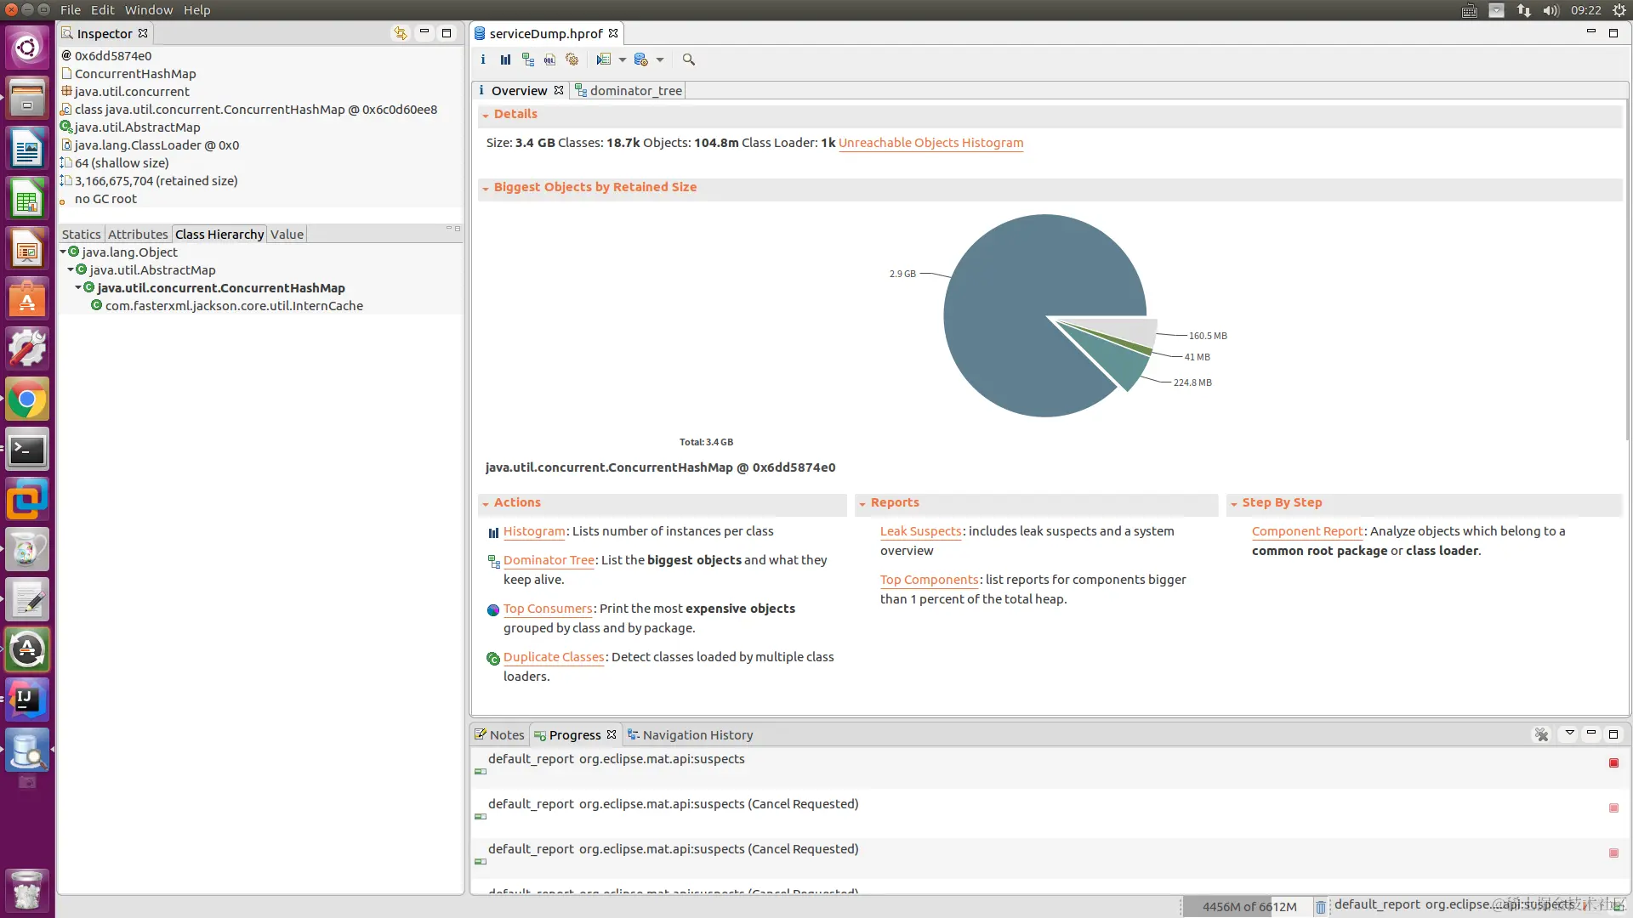Open OQL query editor icon
The height and width of the screenshot is (918, 1633).
[549, 59]
